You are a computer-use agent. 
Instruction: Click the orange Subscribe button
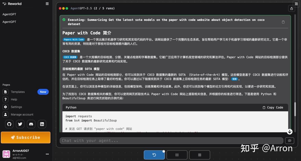point(26,137)
